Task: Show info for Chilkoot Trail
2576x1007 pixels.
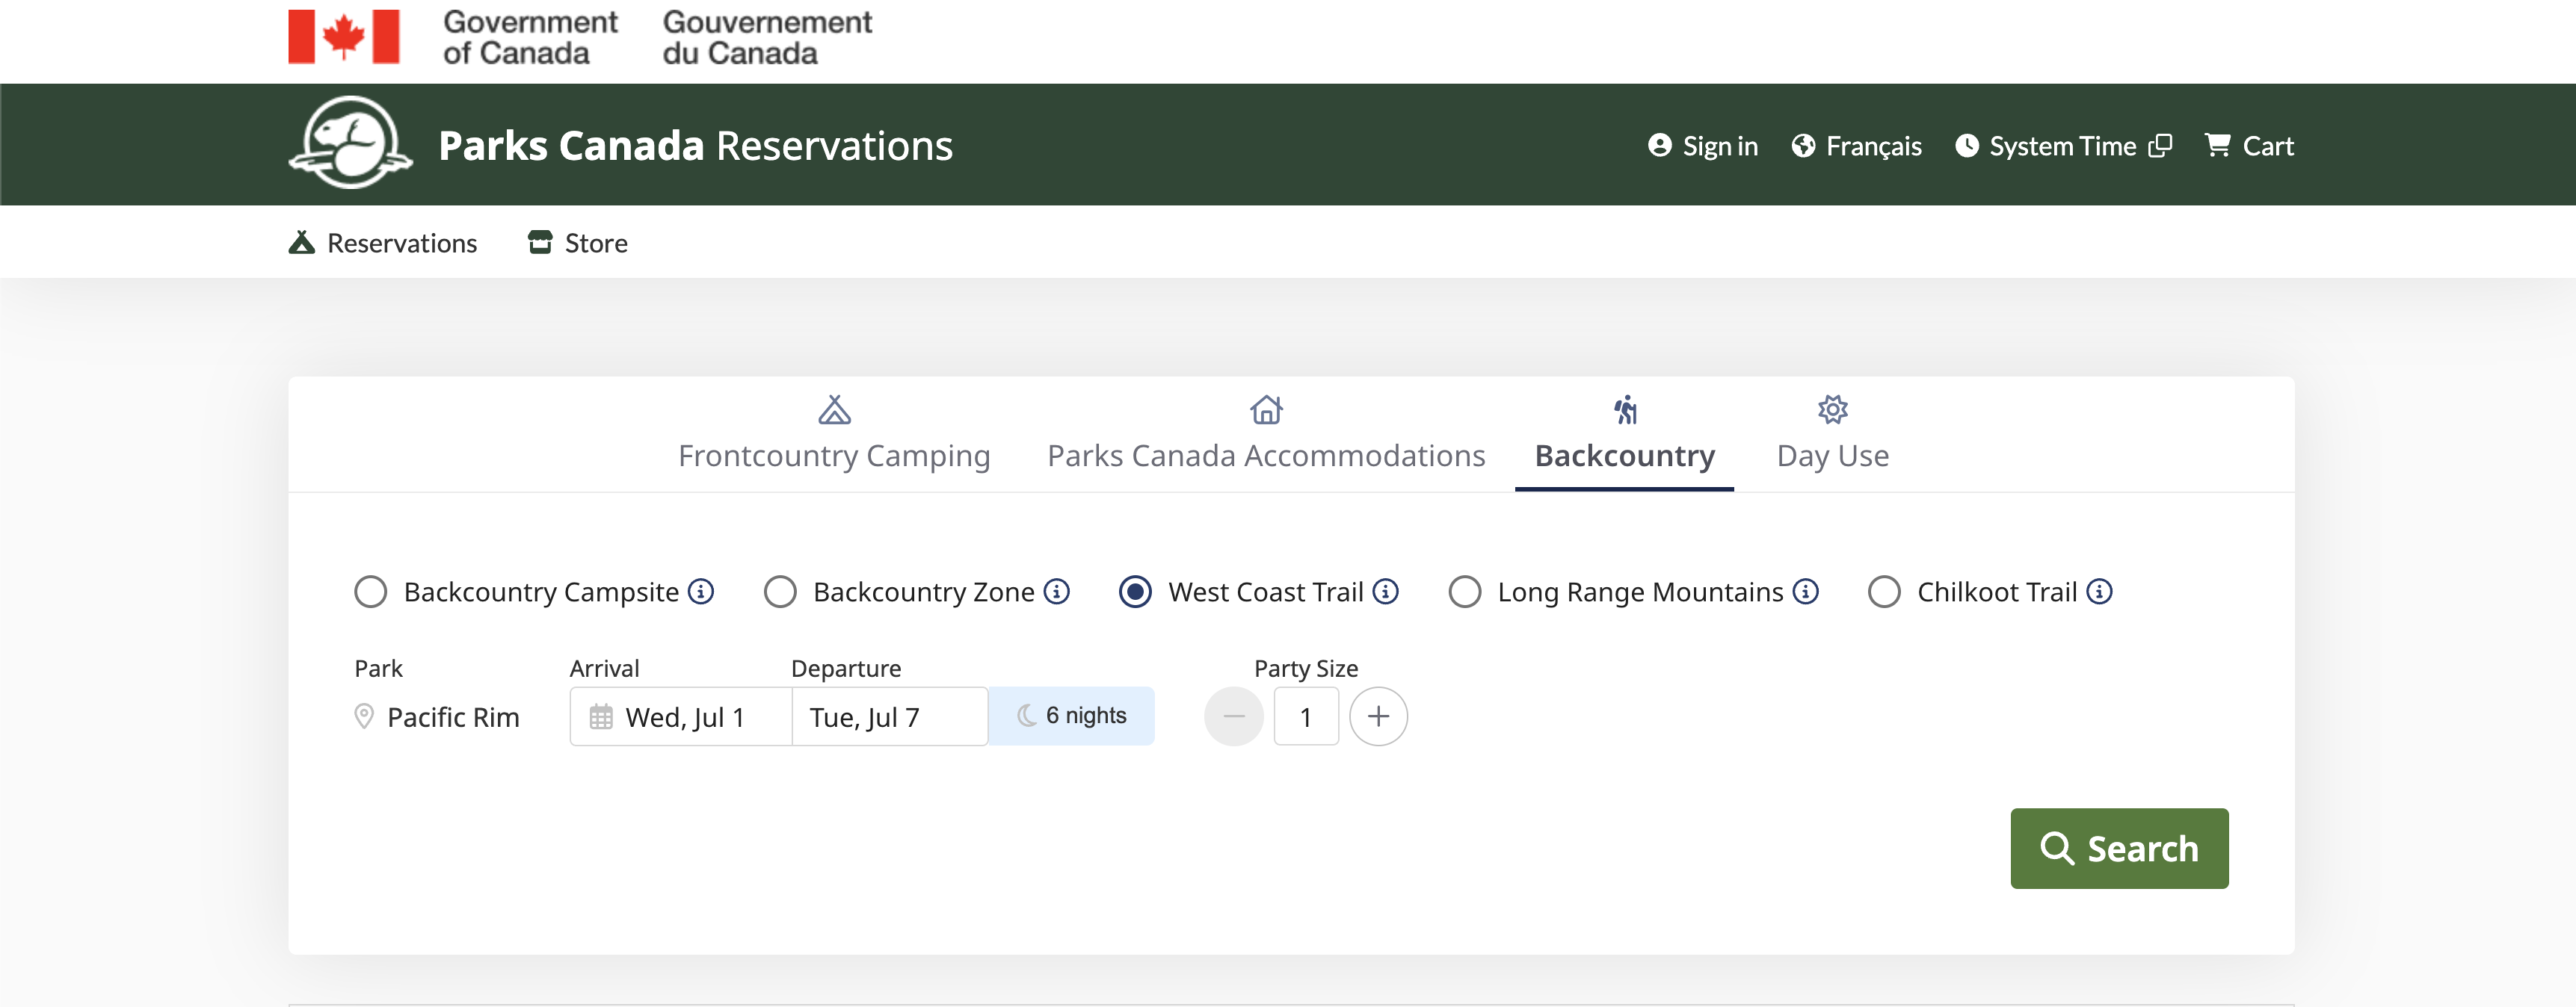Action: click(2099, 592)
